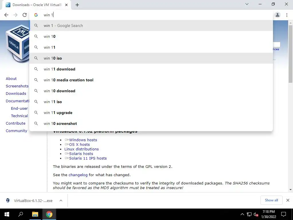
Task: Open the About sidebar link
Action: [11, 78]
